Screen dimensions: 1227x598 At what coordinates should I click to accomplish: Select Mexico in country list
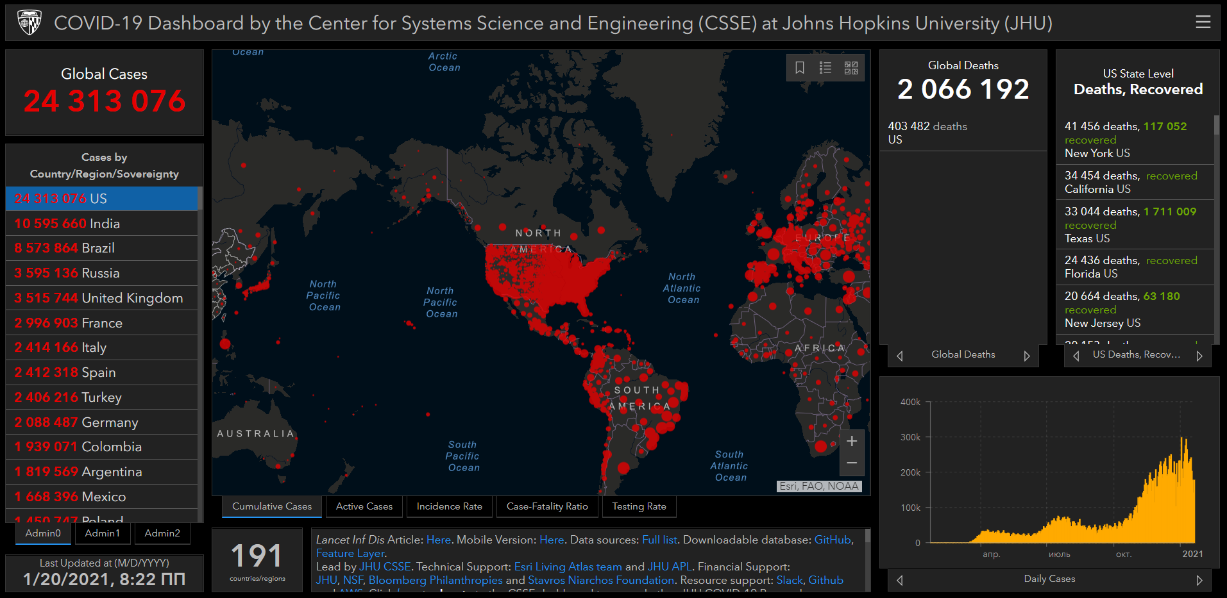click(102, 497)
